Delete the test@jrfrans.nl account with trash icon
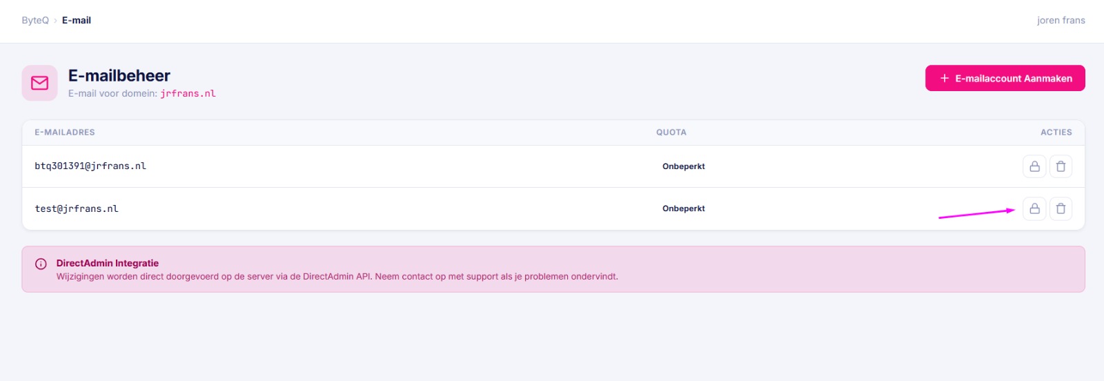1104x381 pixels. [x=1061, y=208]
